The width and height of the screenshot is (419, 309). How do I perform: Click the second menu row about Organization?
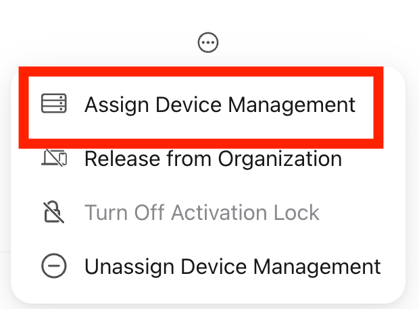pos(213,159)
